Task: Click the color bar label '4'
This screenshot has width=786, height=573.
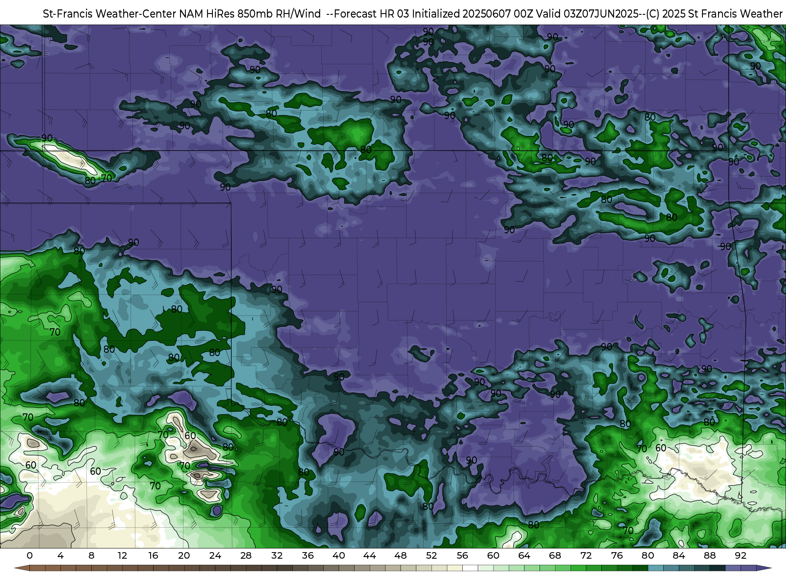Action: click(61, 555)
